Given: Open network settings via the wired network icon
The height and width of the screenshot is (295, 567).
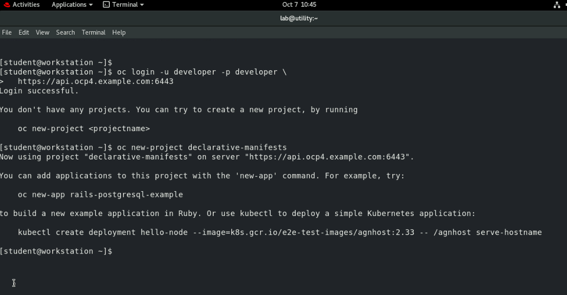Looking at the screenshot, I should point(557,4).
